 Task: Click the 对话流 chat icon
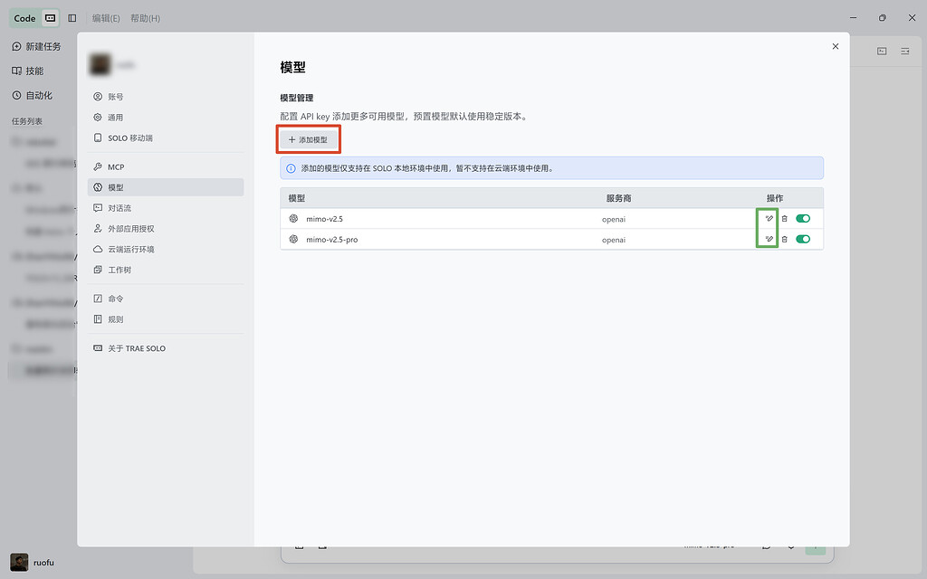[98, 208]
